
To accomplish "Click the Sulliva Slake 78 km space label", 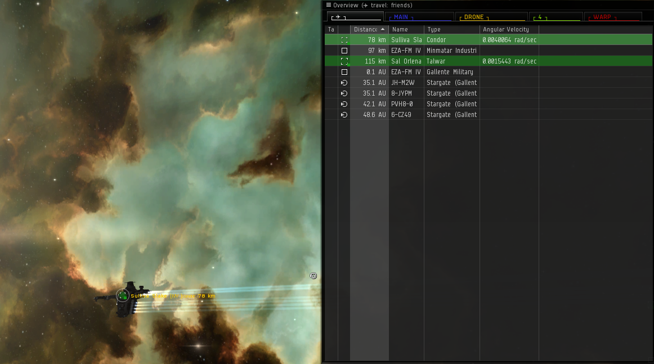I will pos(173,296).
